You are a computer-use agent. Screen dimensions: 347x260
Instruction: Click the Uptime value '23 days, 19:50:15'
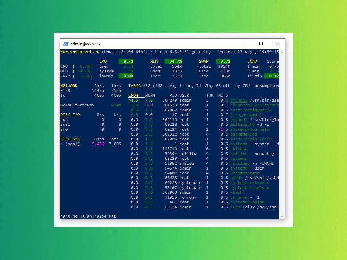(x=258, y=52)
